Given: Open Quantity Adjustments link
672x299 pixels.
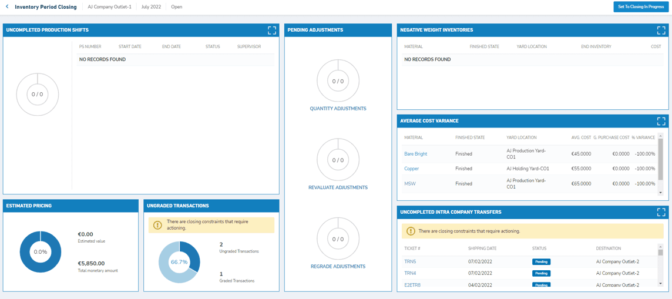Looking at the screenshot, I should pyautogui.click(x=338, y=109).
